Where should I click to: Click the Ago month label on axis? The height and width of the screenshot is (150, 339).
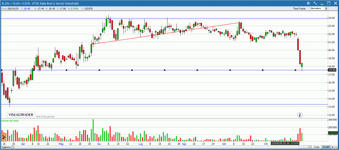point(184,143)
